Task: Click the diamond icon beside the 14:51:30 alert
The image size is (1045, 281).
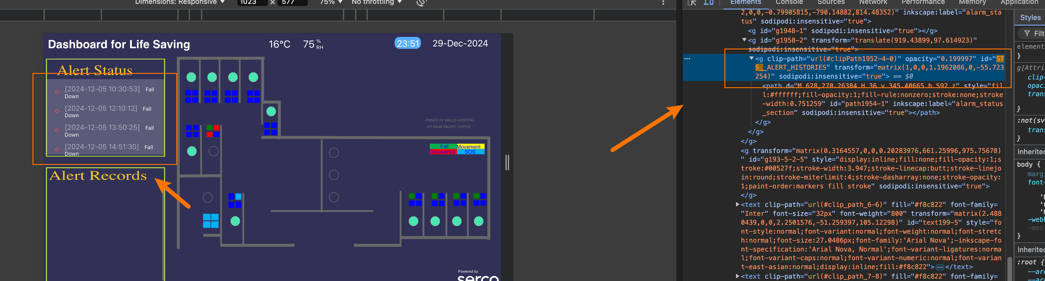Action: (x=57, y=149)
